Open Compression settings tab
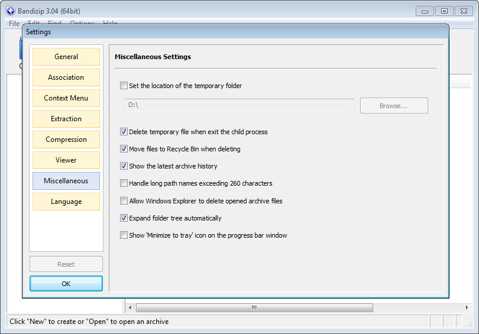Image resolution: width=479 pixels, height=334 pixels. pos(66,140)
